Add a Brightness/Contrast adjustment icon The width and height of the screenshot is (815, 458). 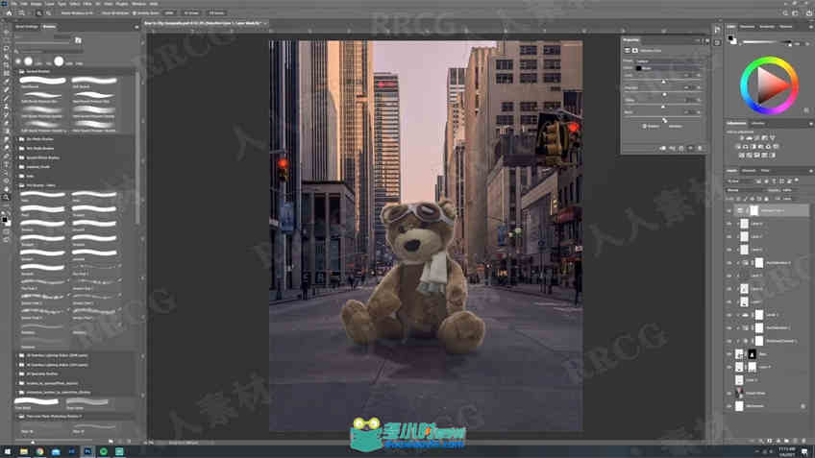[742, 138]
